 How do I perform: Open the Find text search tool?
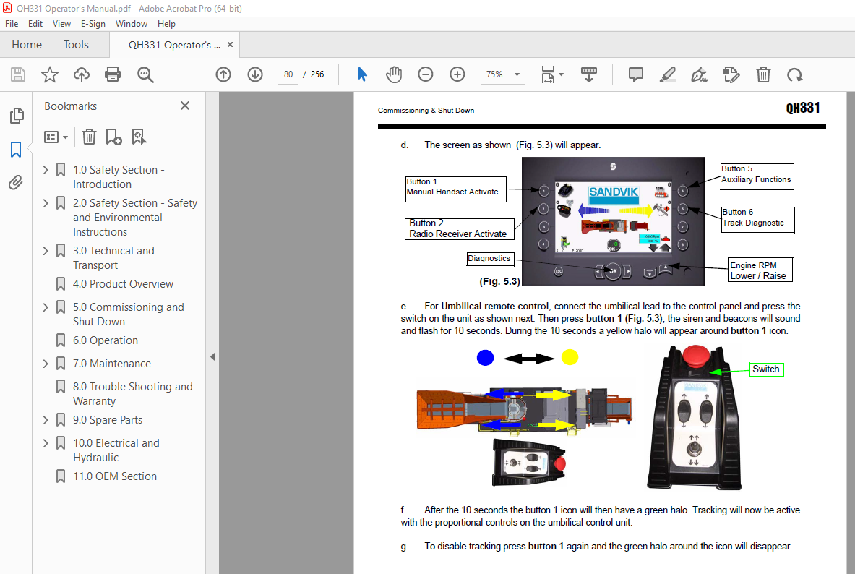145,74
